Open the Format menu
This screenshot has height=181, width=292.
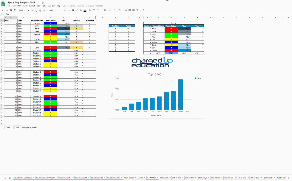click(x=32, y=6)
